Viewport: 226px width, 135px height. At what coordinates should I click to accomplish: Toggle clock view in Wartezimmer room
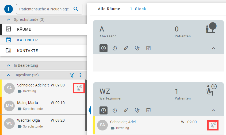click(104, 110)
